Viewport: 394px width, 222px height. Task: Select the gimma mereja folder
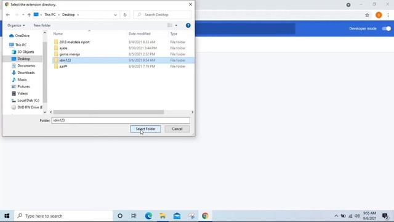pyautogui.click(x=123, y=54)
